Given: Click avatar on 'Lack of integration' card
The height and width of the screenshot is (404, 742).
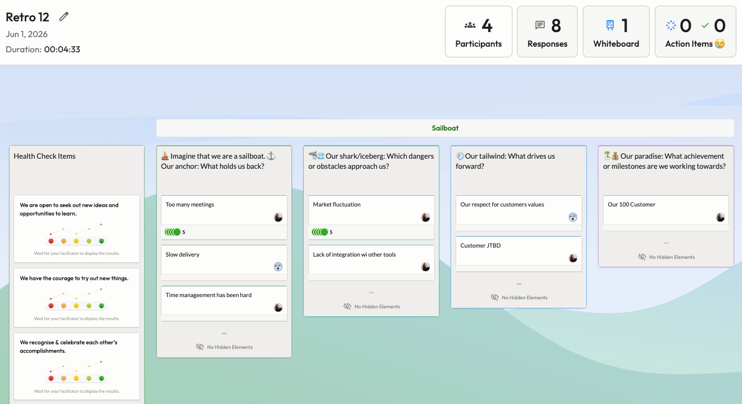Looking at the screenshot, I should pyautogui.click(x=426, y=267).
